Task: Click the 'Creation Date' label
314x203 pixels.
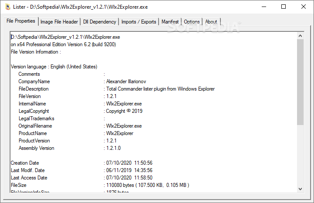Action: pyautogui.click(x=25, y=163)
